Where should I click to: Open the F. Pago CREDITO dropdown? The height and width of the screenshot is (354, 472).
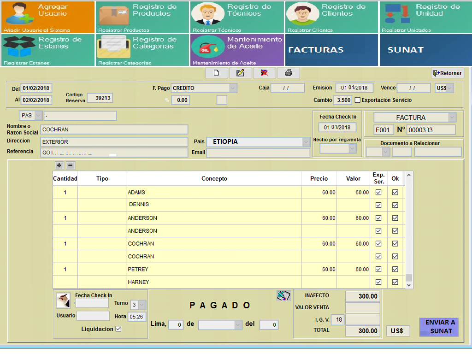233,88
